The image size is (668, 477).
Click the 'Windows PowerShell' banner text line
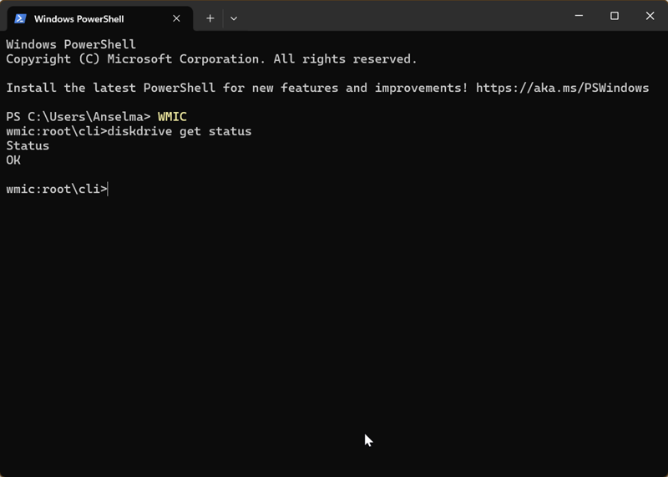71,44
